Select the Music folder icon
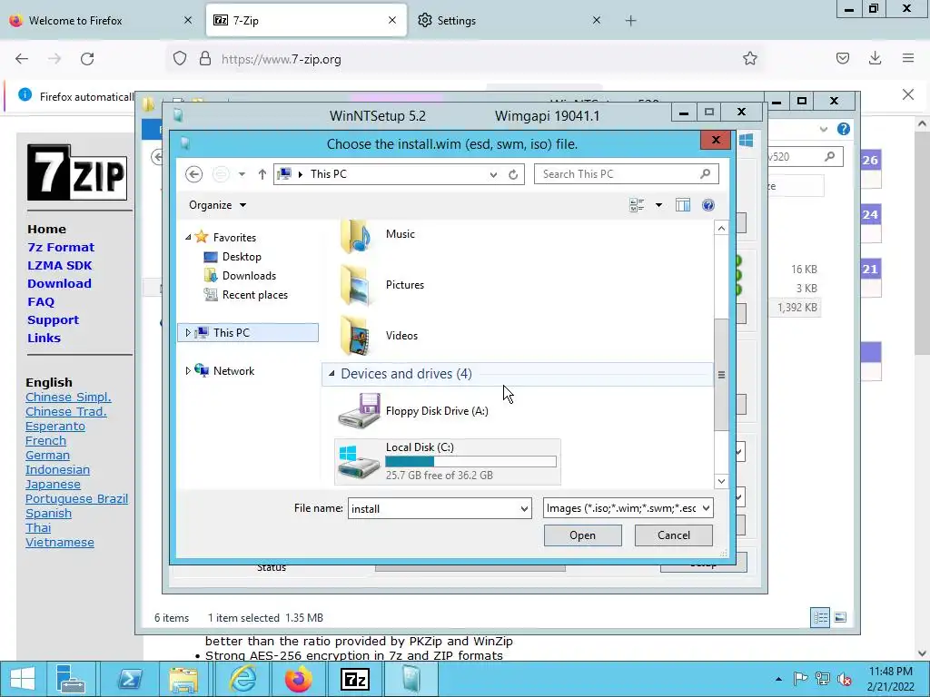Image resolution: width=930 pixels, height=697 pixels. (x=356, y=237)
